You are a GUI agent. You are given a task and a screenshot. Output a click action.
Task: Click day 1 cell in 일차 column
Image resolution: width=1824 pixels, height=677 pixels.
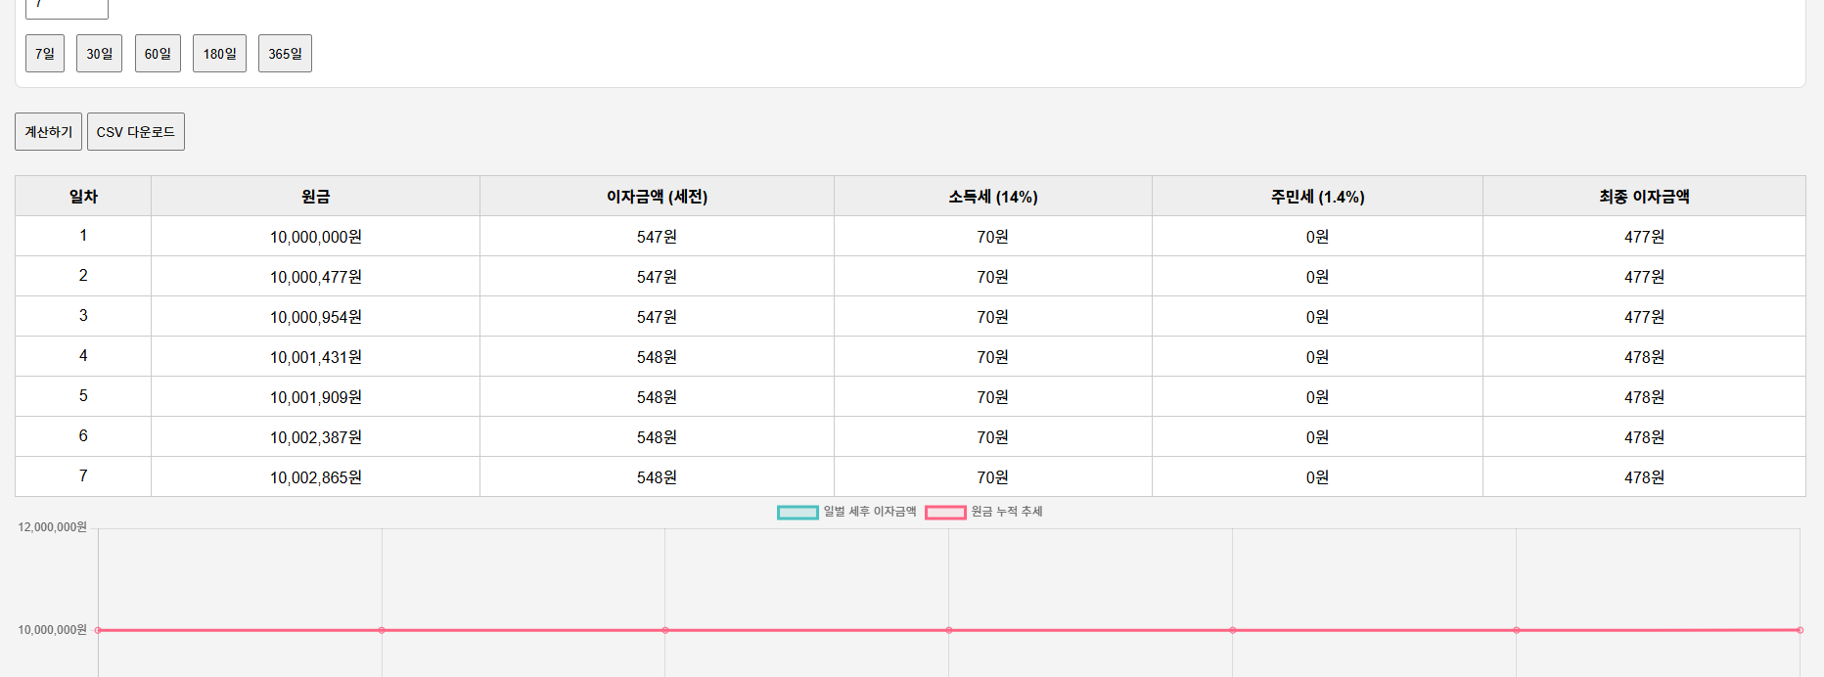point(83,236)
